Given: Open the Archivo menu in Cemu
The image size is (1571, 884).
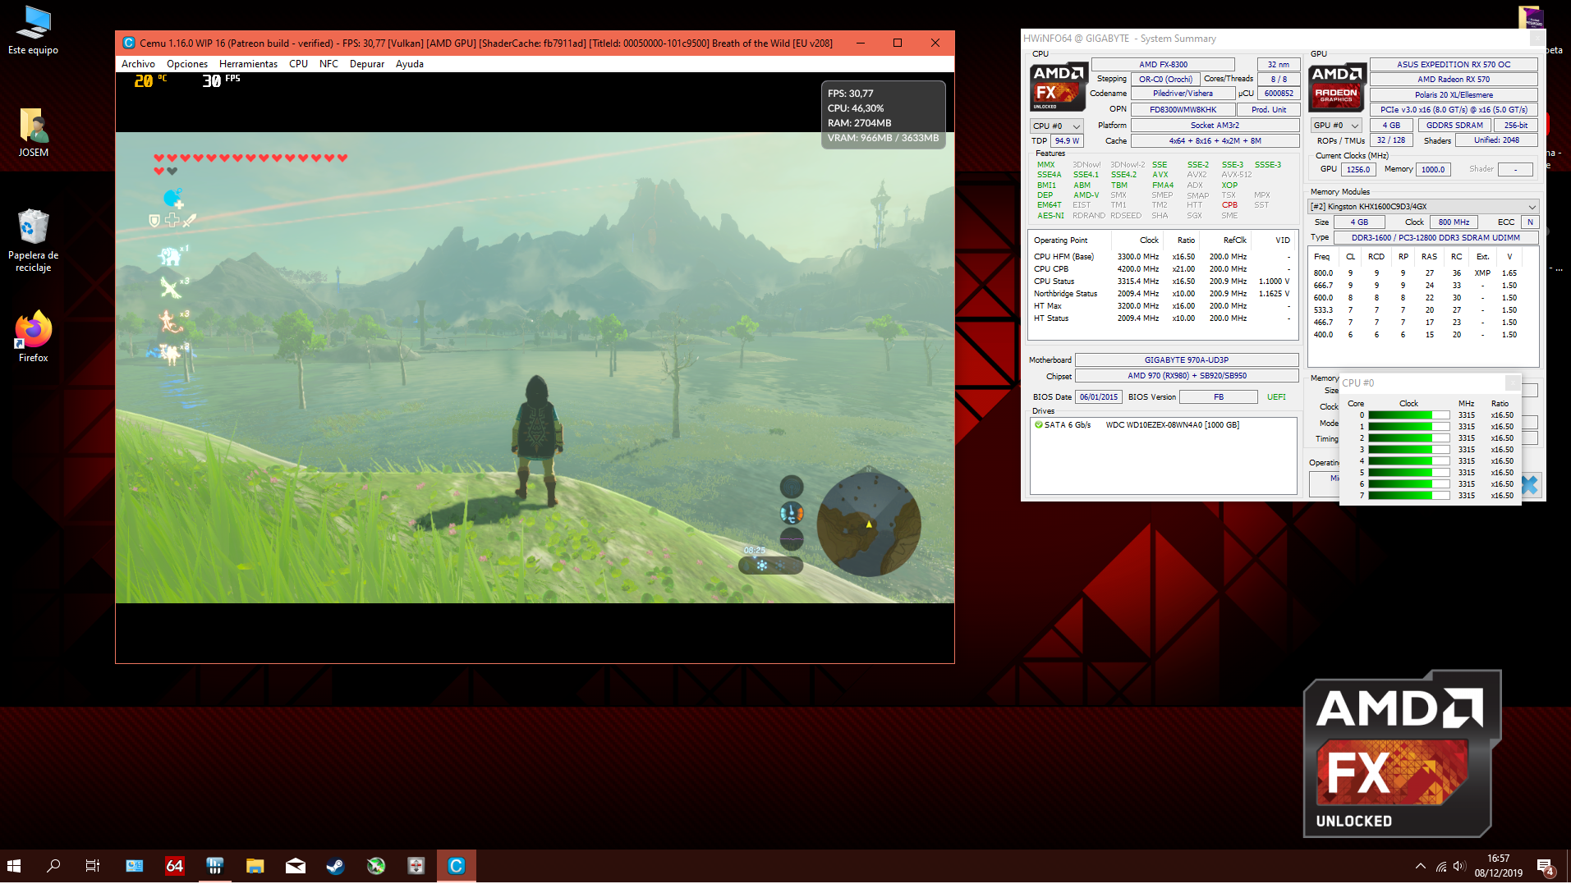Looking at the screenshot, I should point(138,64).
